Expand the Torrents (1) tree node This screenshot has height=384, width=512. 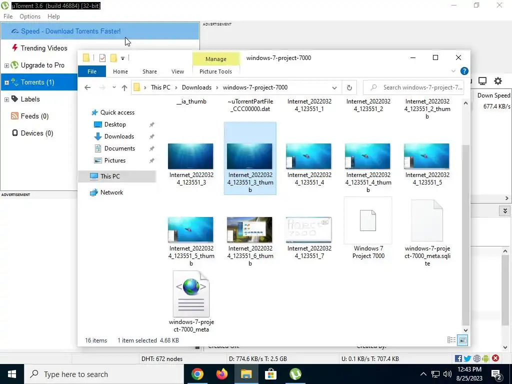[x=6, y=82]
